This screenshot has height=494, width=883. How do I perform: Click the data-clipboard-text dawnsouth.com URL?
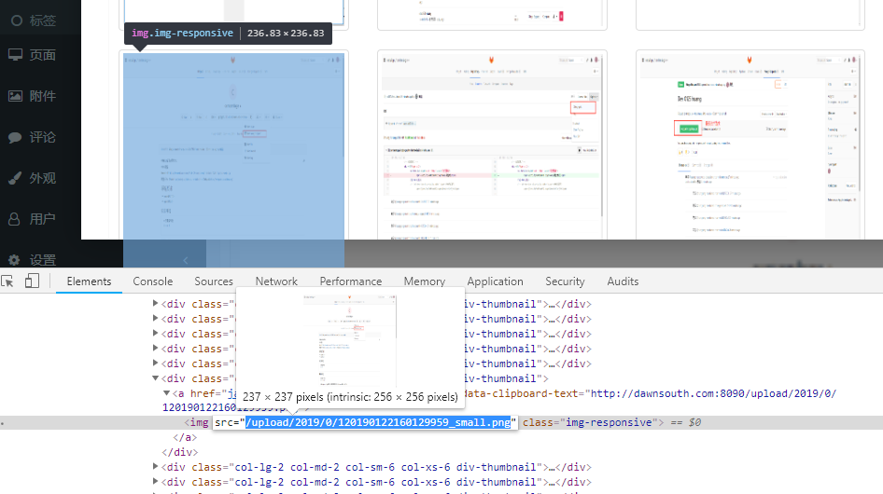tap(713, 394)
